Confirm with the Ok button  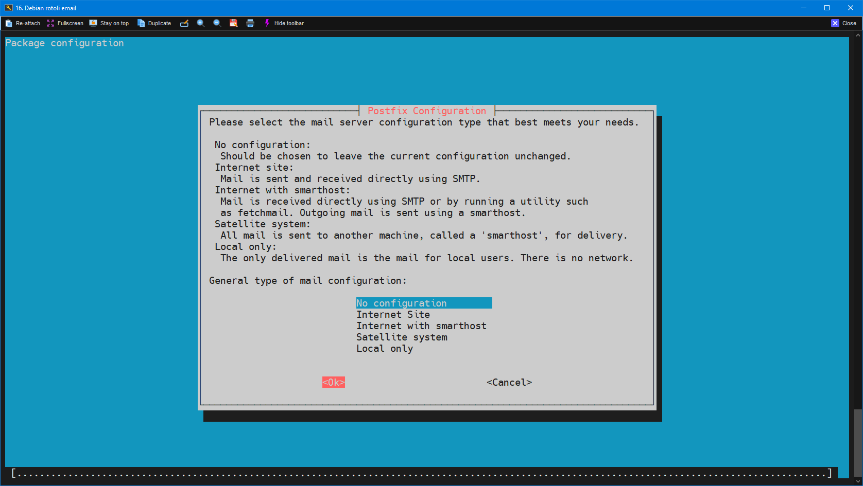(333, 382)
